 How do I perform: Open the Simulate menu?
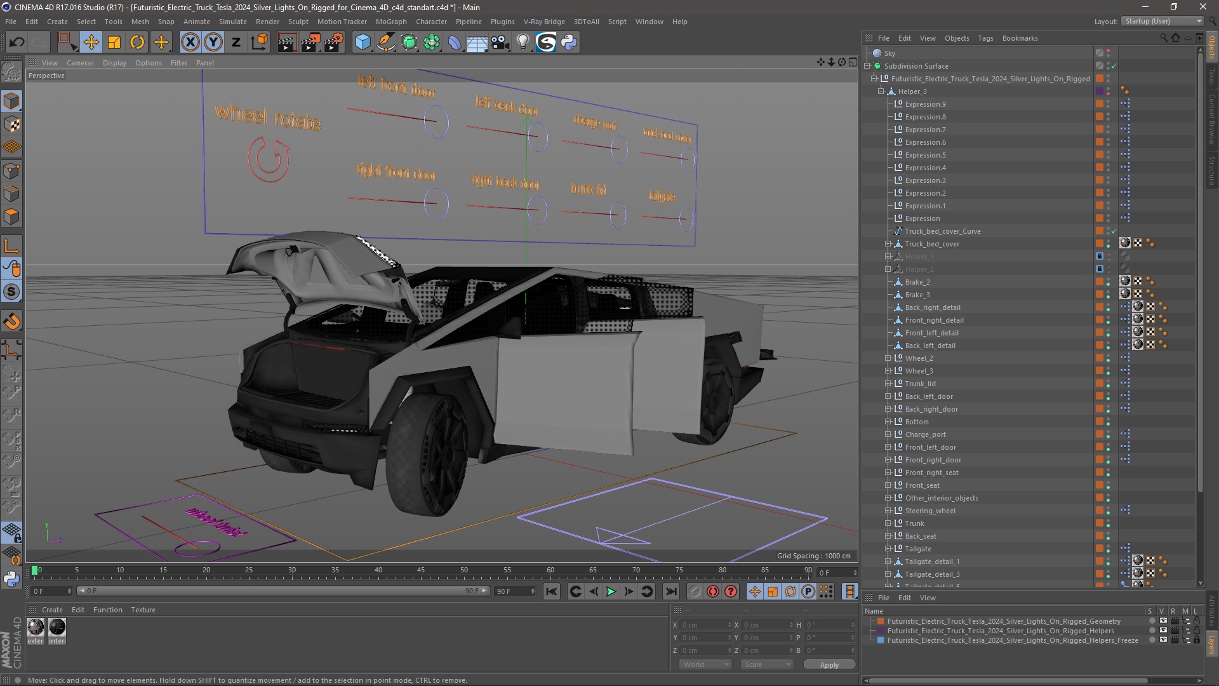tap(232, 22)
